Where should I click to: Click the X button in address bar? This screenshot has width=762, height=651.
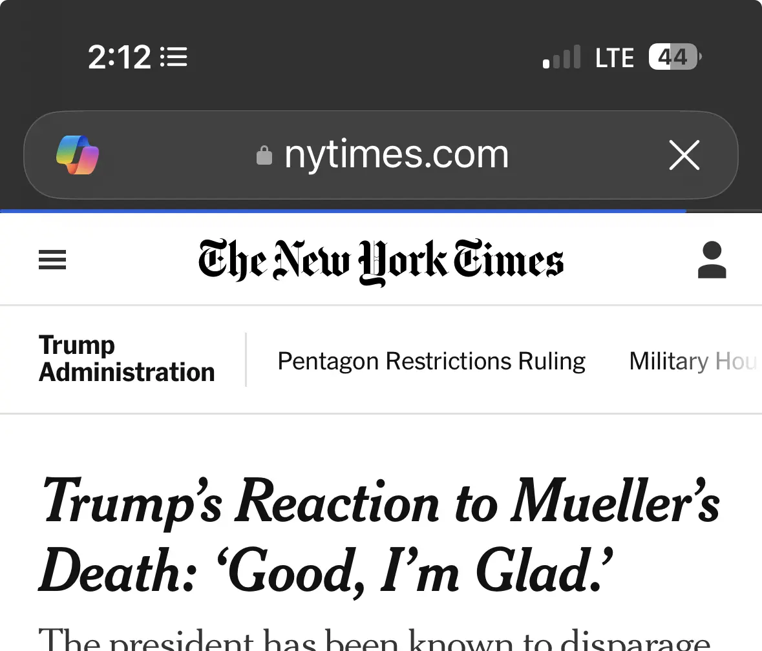click(684, 155)
